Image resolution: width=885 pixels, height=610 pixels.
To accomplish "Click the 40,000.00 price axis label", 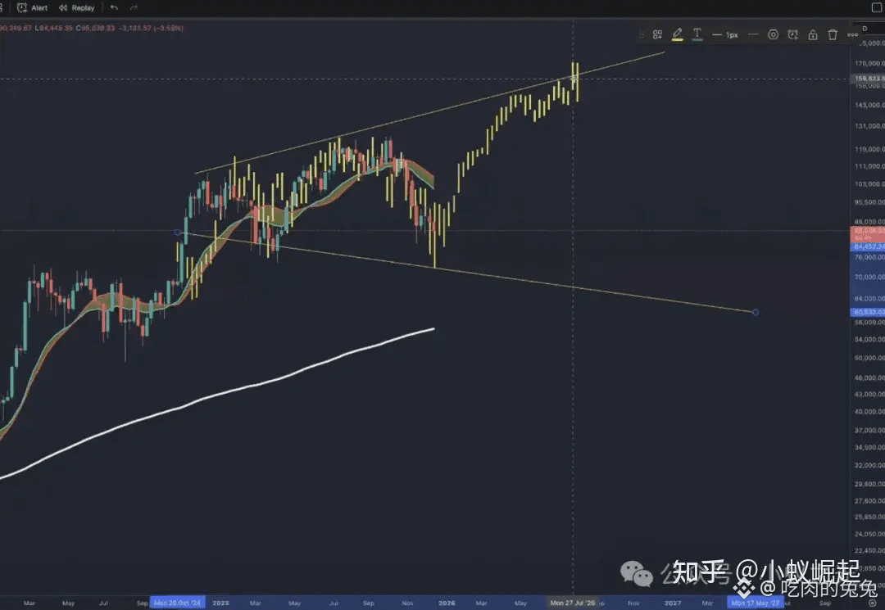I will click(x=869, y=412).
